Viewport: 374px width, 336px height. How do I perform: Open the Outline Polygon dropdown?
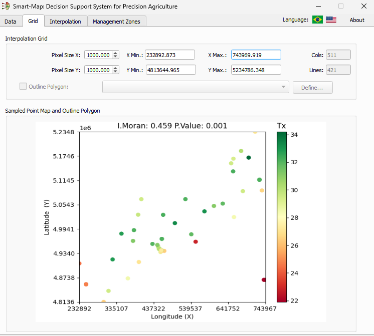click(x=196, y=87)
